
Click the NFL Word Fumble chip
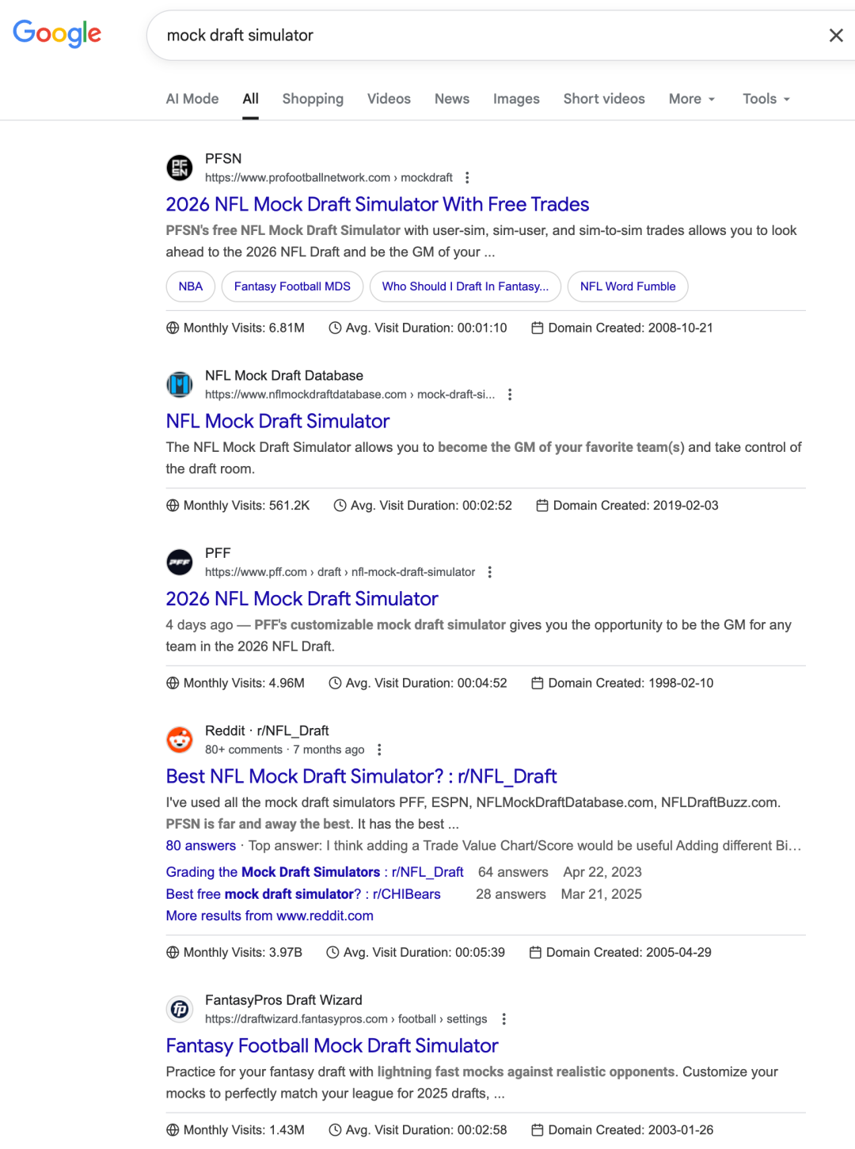pos(628,286)
